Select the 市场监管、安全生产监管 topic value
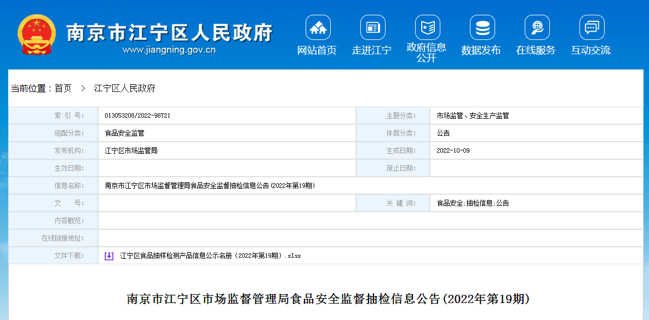This screenshot has height=320, width=649. click(x=473, y=116)
